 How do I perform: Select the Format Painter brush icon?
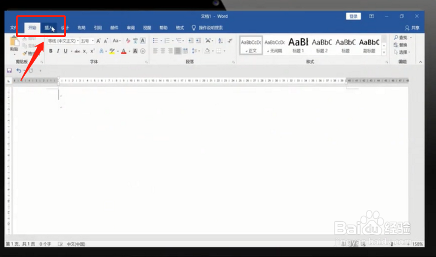tap(25, 54)
